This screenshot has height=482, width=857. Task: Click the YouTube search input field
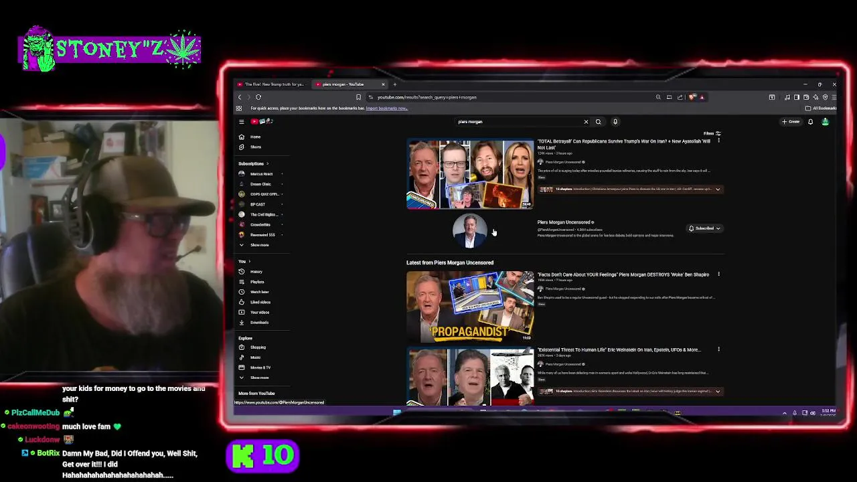[519, 122]
